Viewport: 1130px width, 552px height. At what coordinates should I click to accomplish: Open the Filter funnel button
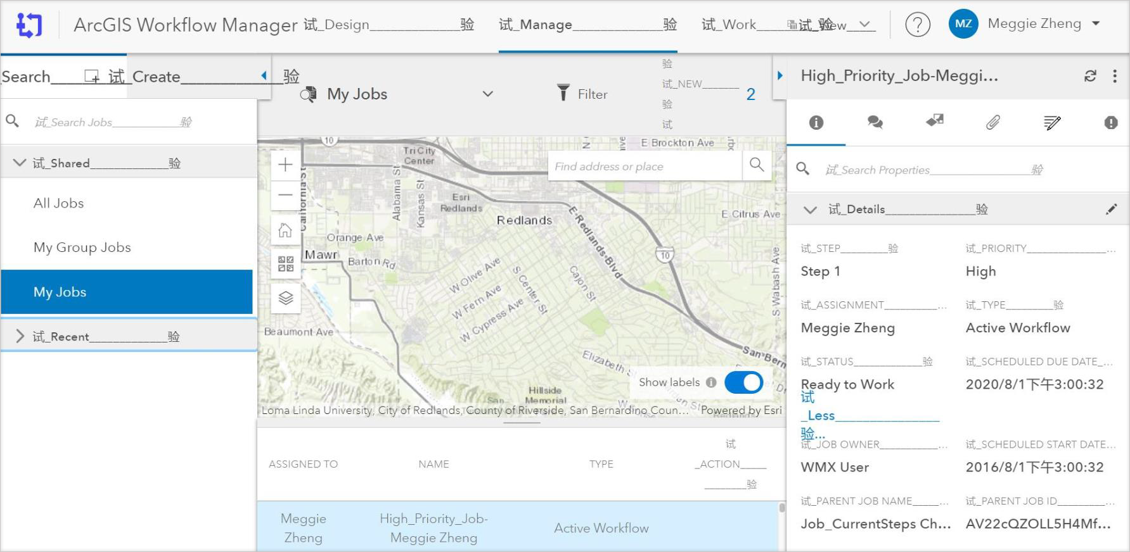[582, 94]
